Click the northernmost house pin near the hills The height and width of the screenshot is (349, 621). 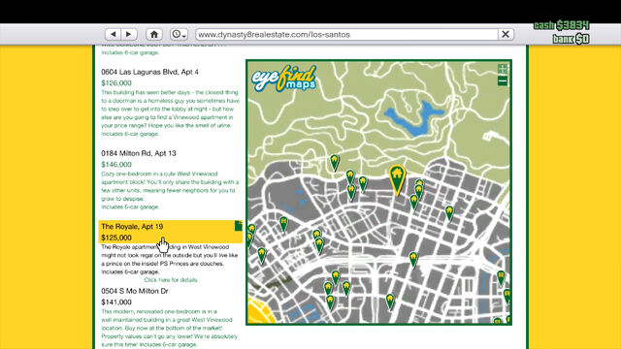[x=335, y=162]
